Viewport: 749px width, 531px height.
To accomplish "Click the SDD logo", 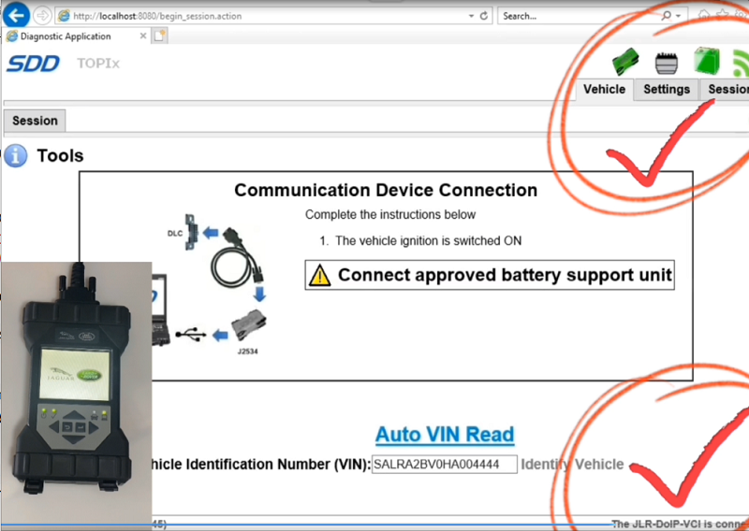I will coord(34,64).
